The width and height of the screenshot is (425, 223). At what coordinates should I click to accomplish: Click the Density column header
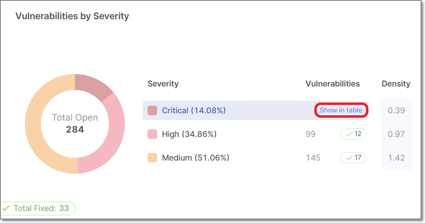(x=396, y=84)
